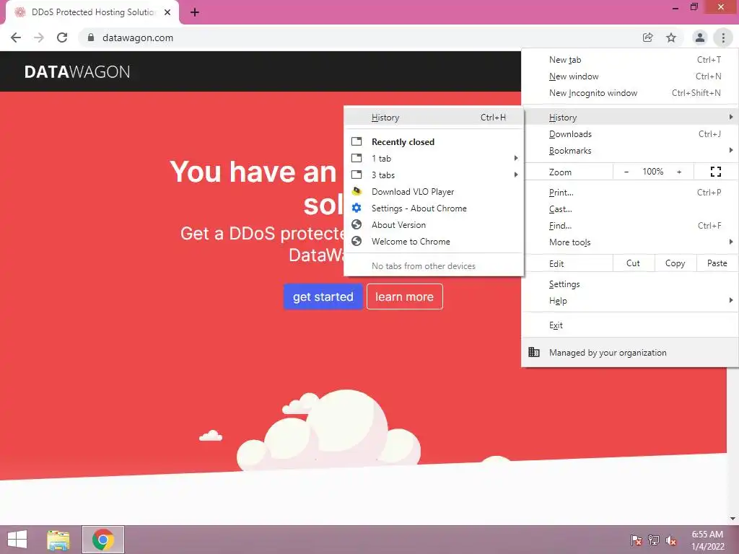Open Windows Start menu
This screenshot has height=554, width=739.
click(17, 540)
